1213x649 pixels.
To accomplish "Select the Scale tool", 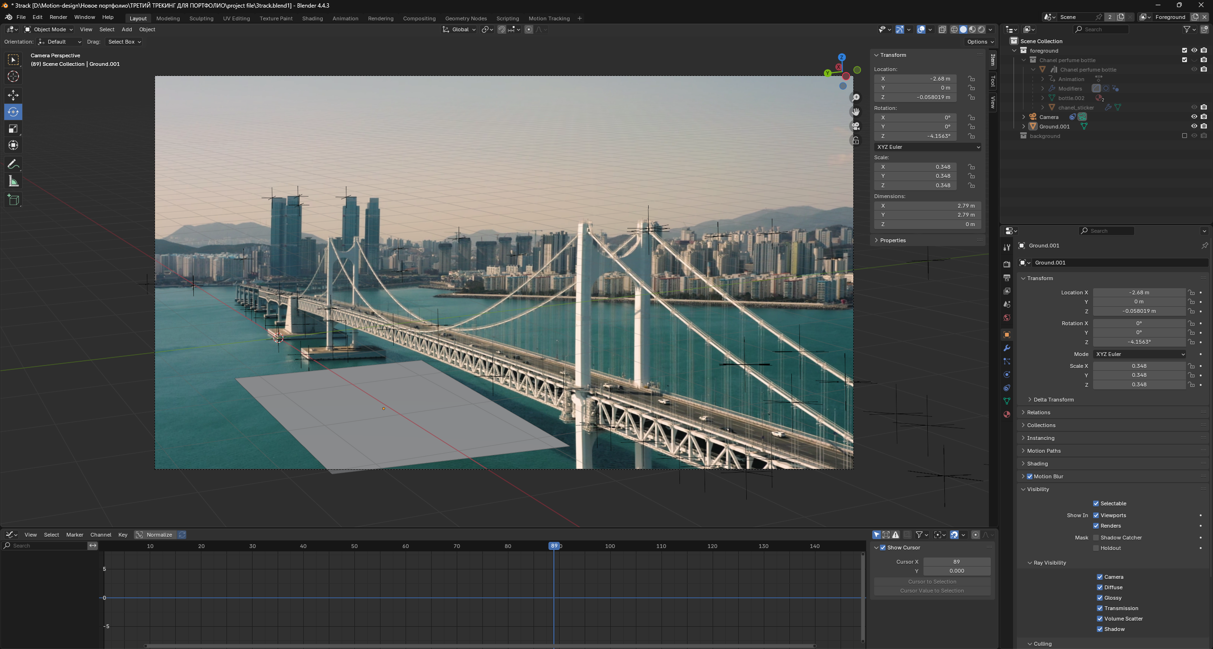I will point(13,129).
